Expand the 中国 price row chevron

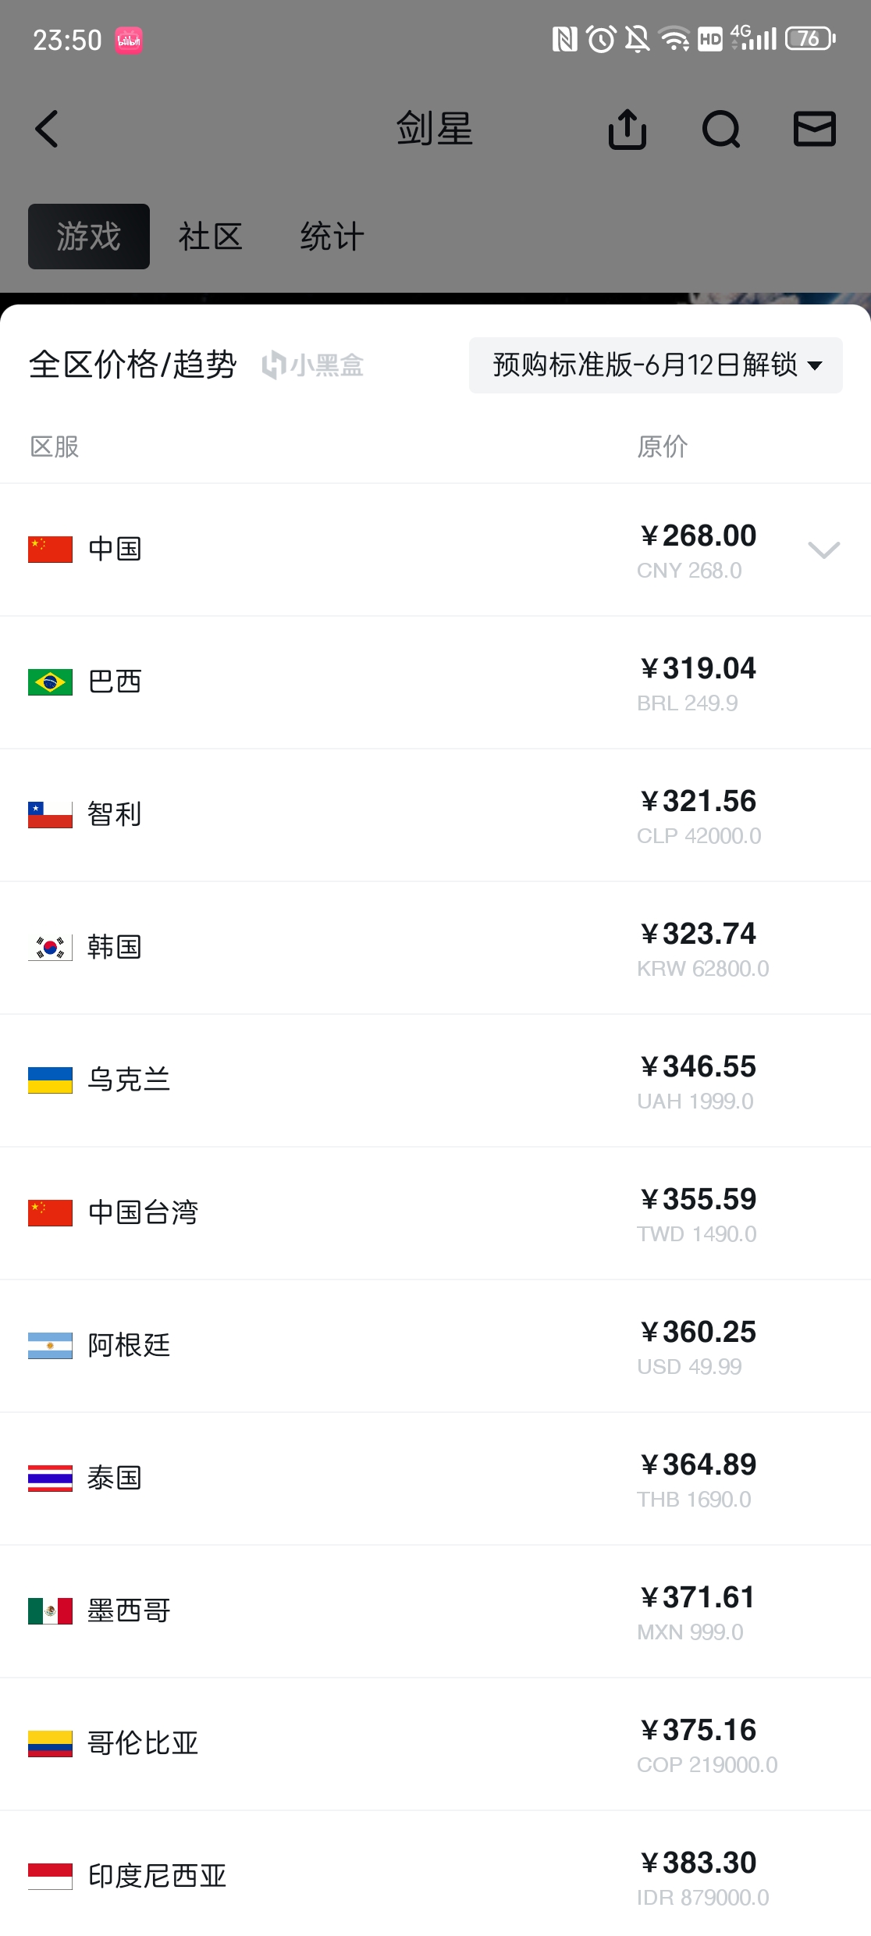click(x=823, y=550)
